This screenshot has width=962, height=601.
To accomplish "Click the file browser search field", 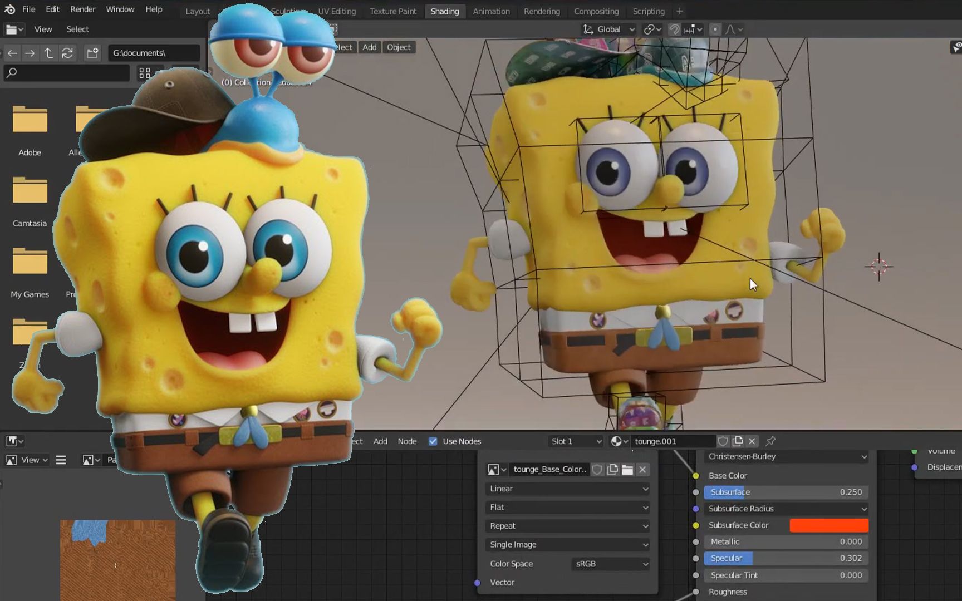I will (67, 73).
